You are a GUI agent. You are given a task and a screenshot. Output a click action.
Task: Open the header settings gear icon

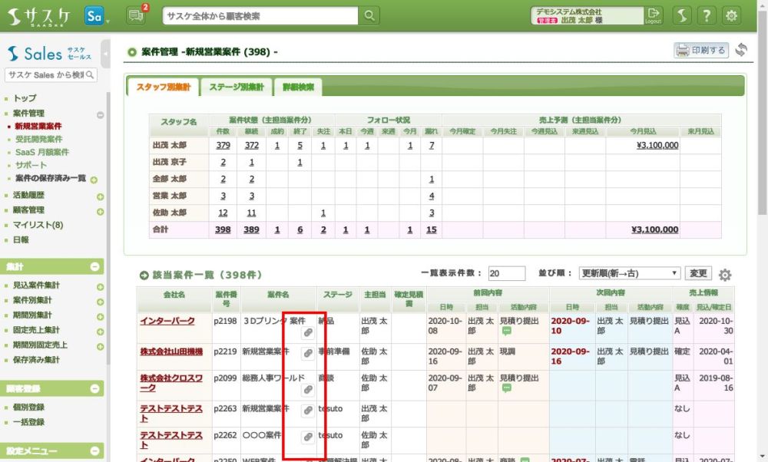732,15
